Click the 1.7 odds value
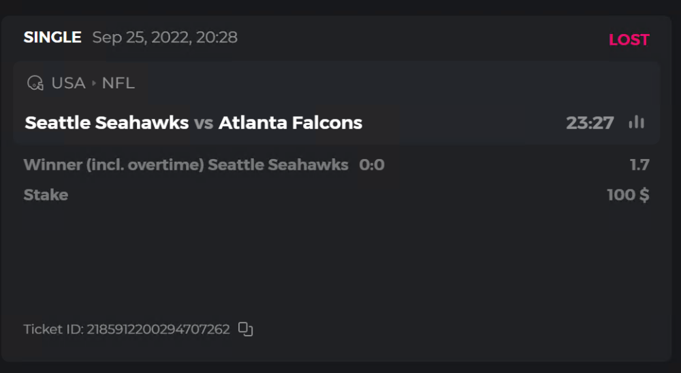Viewport: 681px width, 373px height. (x=639, y=165)
